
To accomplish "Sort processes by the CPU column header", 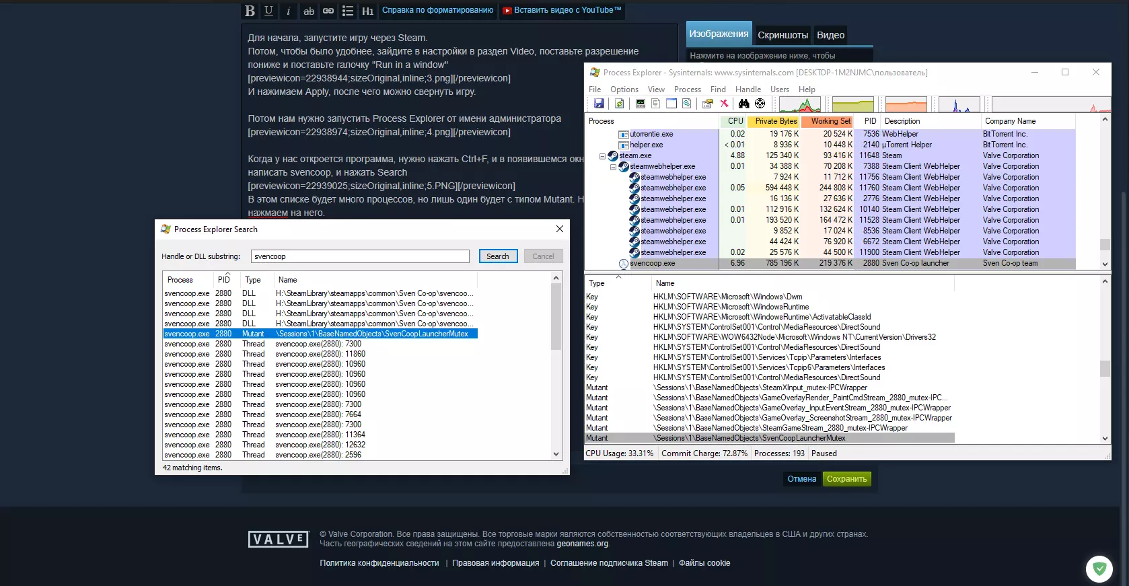I will (733, 121).
